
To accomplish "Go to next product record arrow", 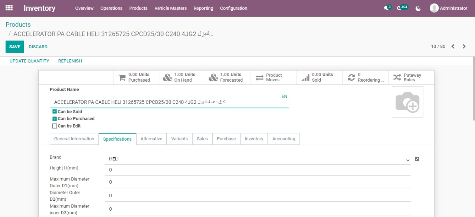I will [x=464, y=46].
